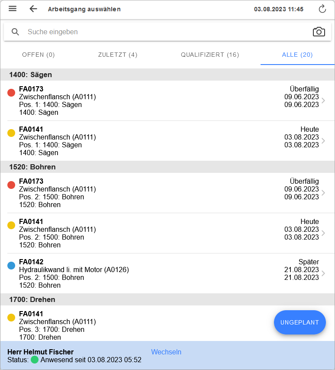Click red overdue dot of FA0173 Sägen
Viewport: 335px width, 370px height.
point(11,93)
